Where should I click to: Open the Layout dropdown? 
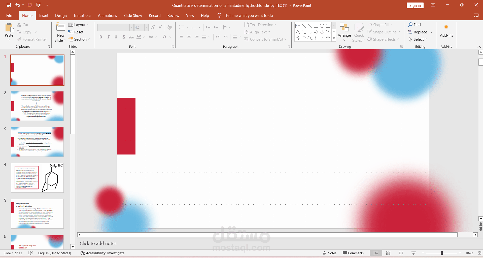(79, 25)
